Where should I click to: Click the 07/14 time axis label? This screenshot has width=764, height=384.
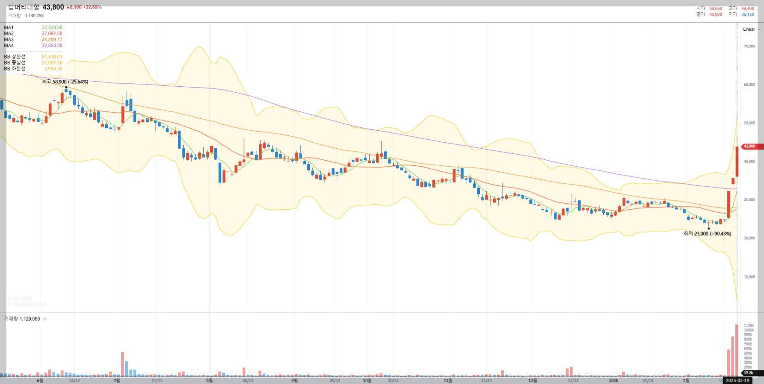[157, 381]
